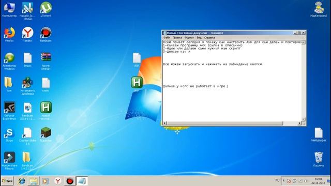331x186 pixels.
Task: Open the Правка menu in Notepad
Action: click(x=177, y=38)
